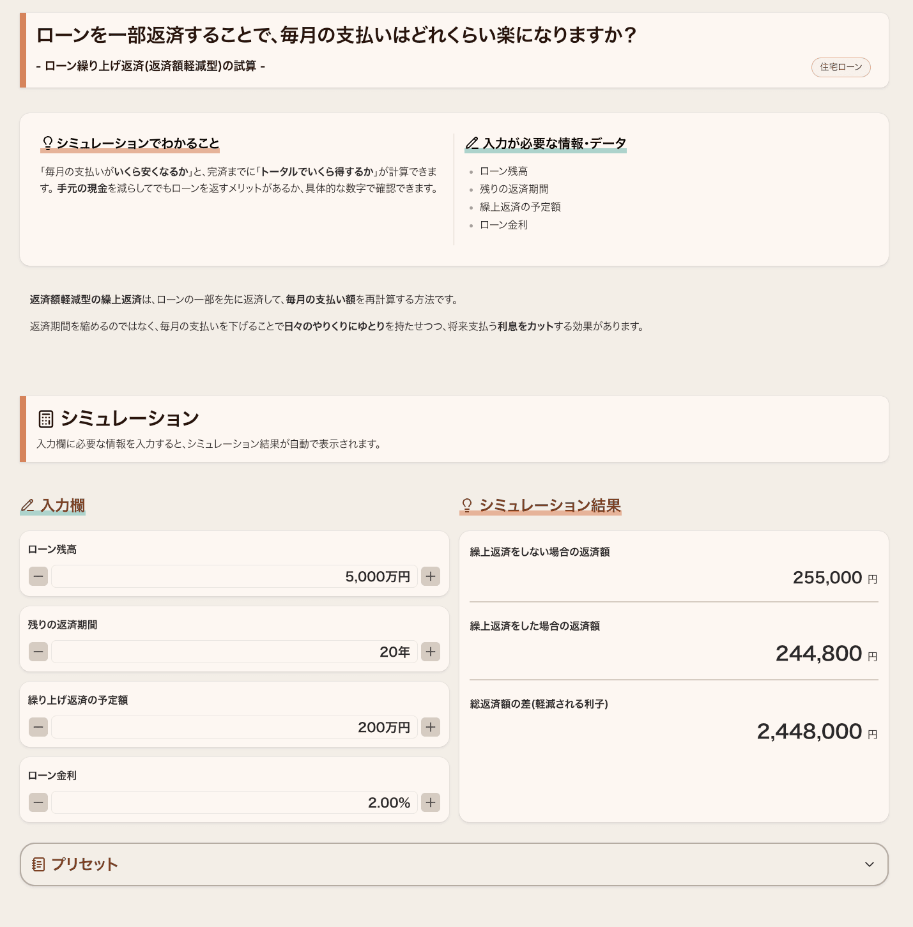Click the list icon on the プリセット bar
The image size is (913, 927).
38,864
